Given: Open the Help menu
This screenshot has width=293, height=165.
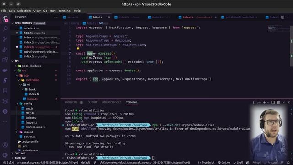Looking at the screenshot, I should pos(77,11).
